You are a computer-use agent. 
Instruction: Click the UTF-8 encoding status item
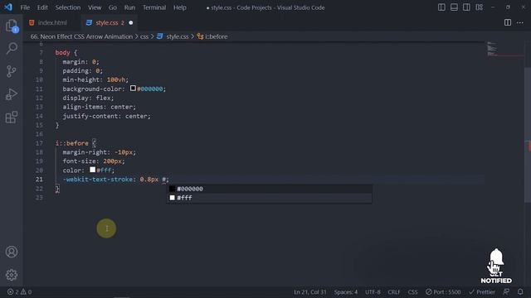coord(373,292)
